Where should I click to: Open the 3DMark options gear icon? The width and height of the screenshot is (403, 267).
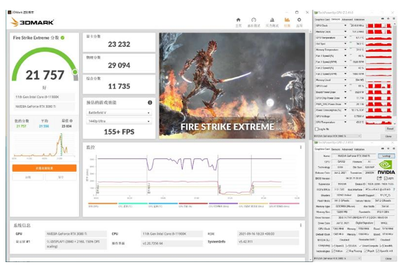coord(299,20)
